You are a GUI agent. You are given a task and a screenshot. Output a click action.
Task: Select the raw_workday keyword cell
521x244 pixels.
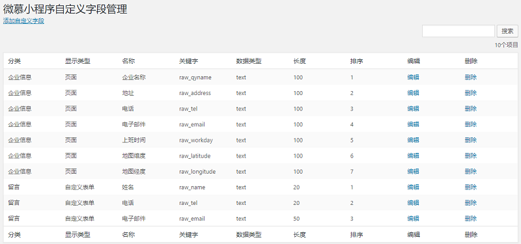[x=196, y=140]
